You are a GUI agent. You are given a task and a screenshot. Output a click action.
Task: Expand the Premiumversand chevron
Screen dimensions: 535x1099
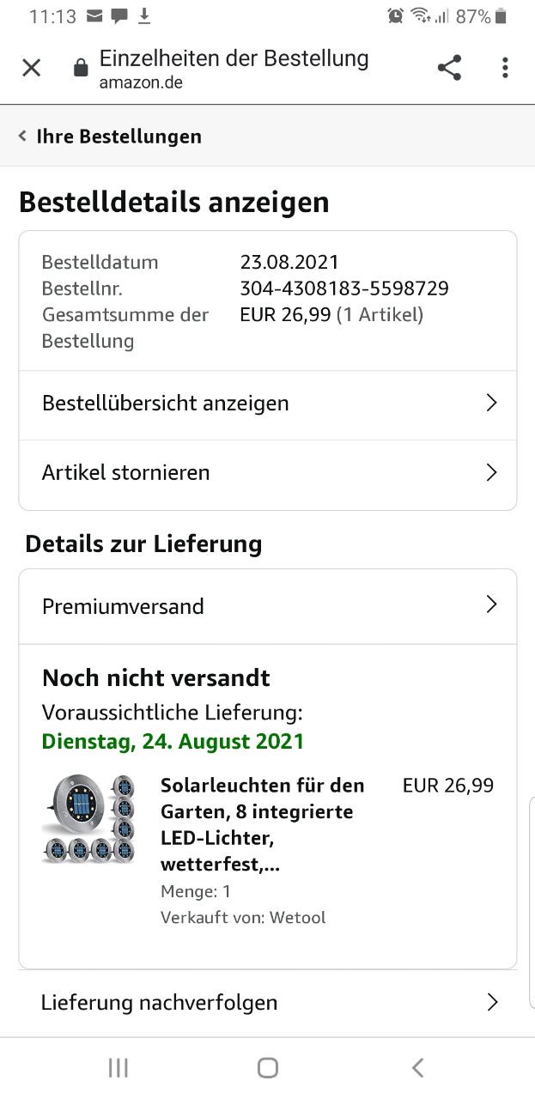491,605
